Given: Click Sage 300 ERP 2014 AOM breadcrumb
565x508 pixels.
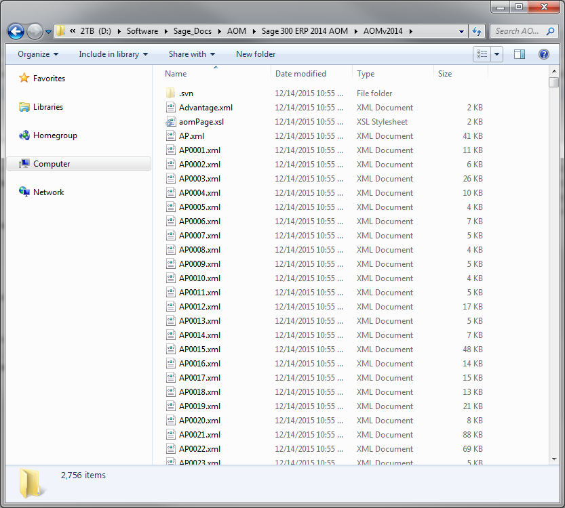Looking at the screenshot, I should click(x=305, y=31).
